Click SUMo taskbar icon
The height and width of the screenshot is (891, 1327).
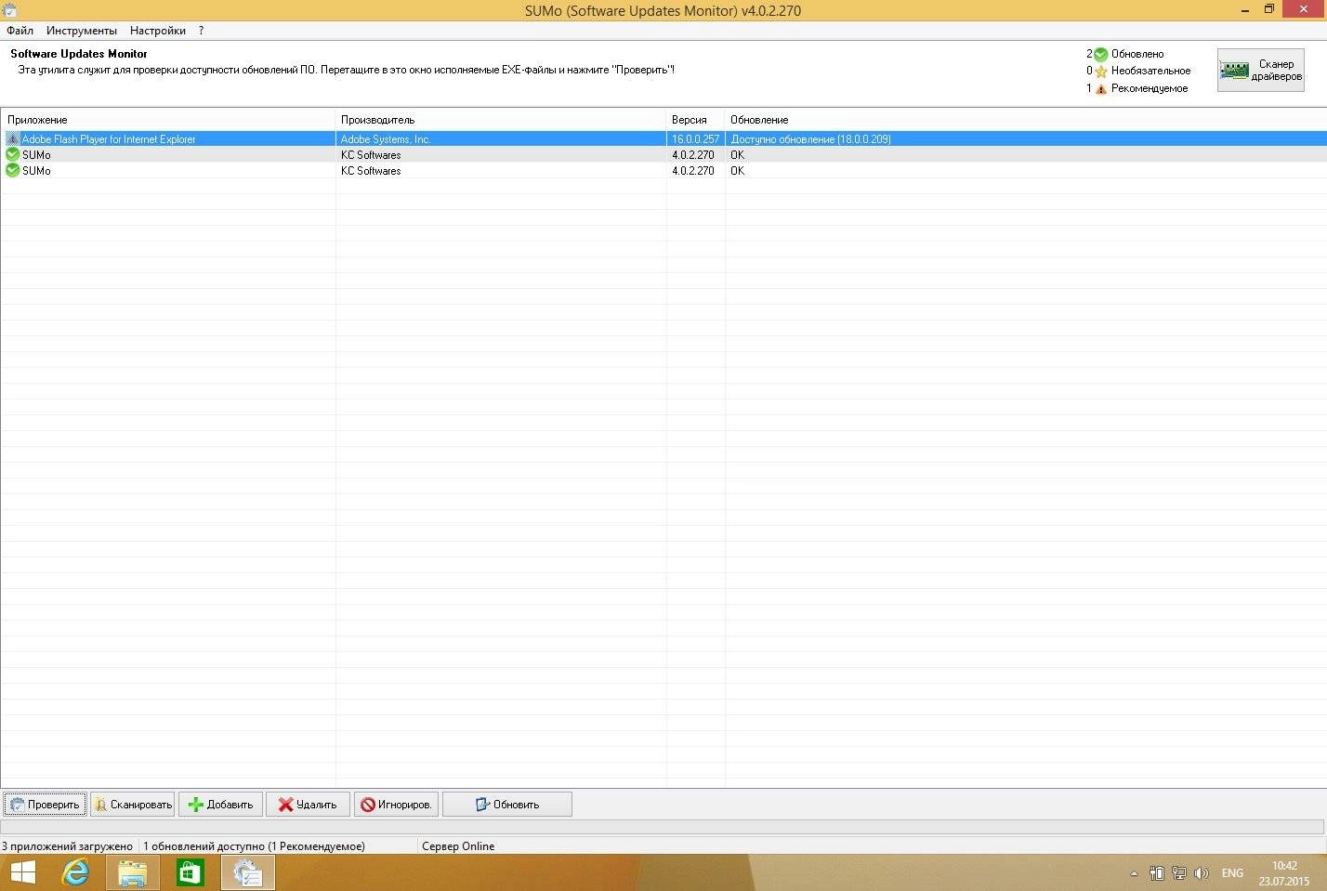(x=247, y=873)
